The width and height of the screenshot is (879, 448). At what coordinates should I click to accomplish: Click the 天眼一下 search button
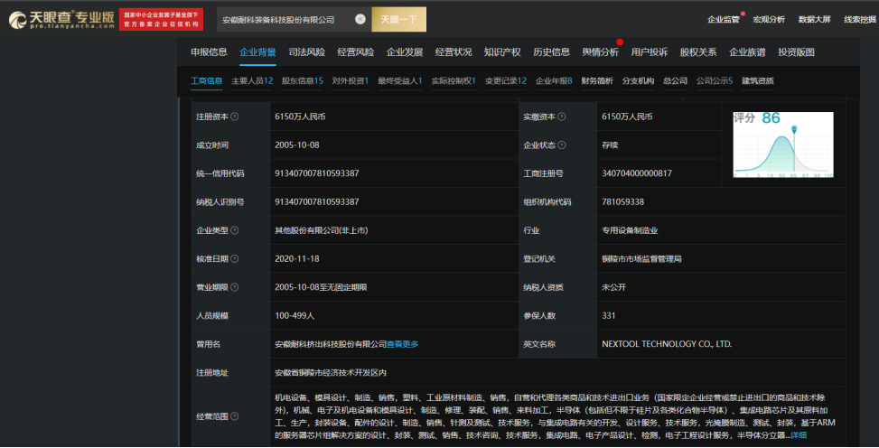[398, 20]
